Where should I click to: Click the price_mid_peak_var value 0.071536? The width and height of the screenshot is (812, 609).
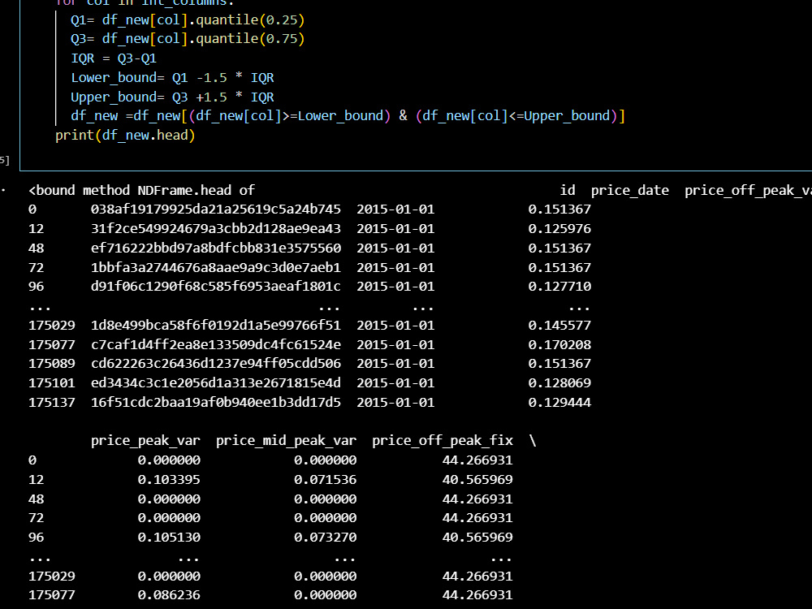pos(326,480)
